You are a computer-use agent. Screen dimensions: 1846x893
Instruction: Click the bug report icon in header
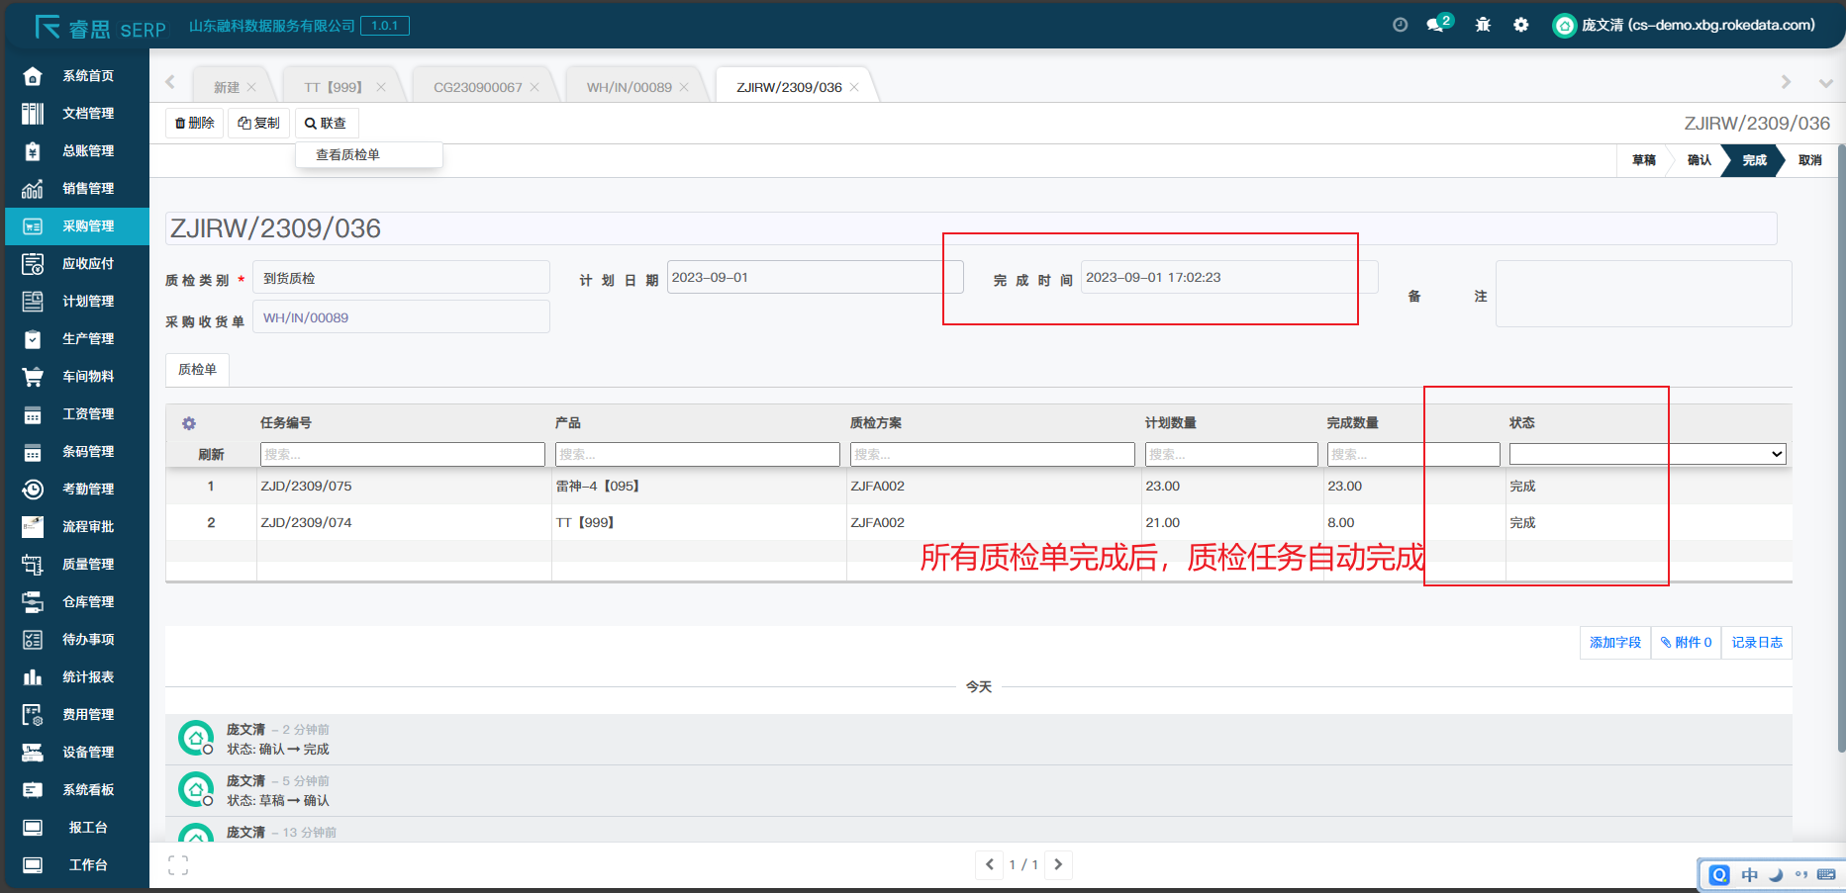[x=1483, y=25]
